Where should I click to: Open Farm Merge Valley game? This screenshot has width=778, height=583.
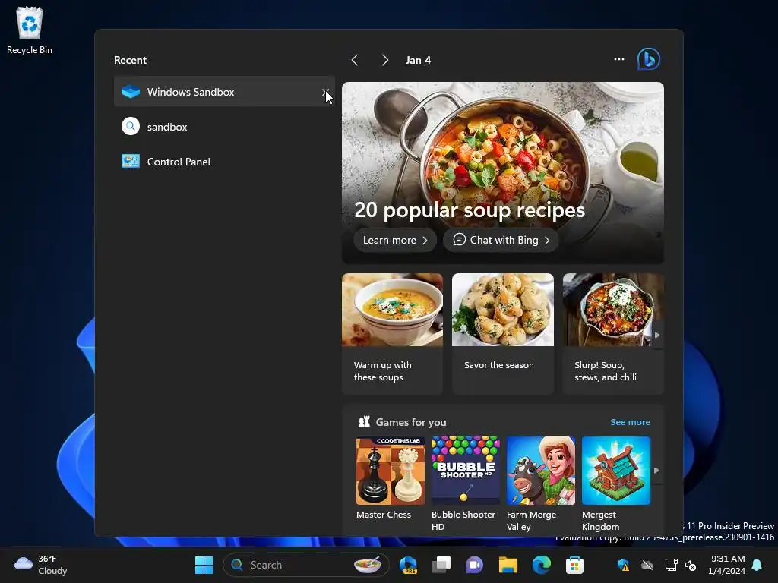coord(540,484)
